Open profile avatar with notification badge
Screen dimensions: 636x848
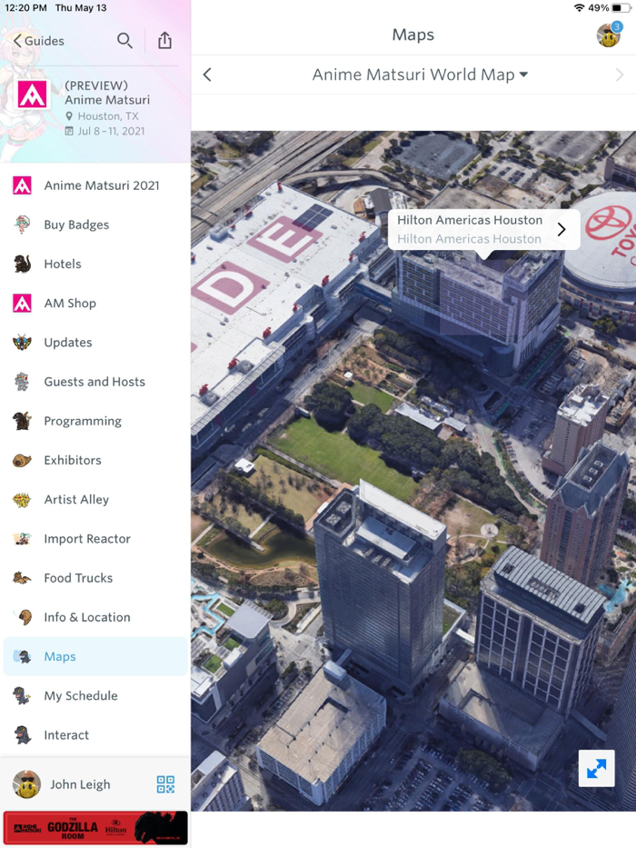(609, 35)
